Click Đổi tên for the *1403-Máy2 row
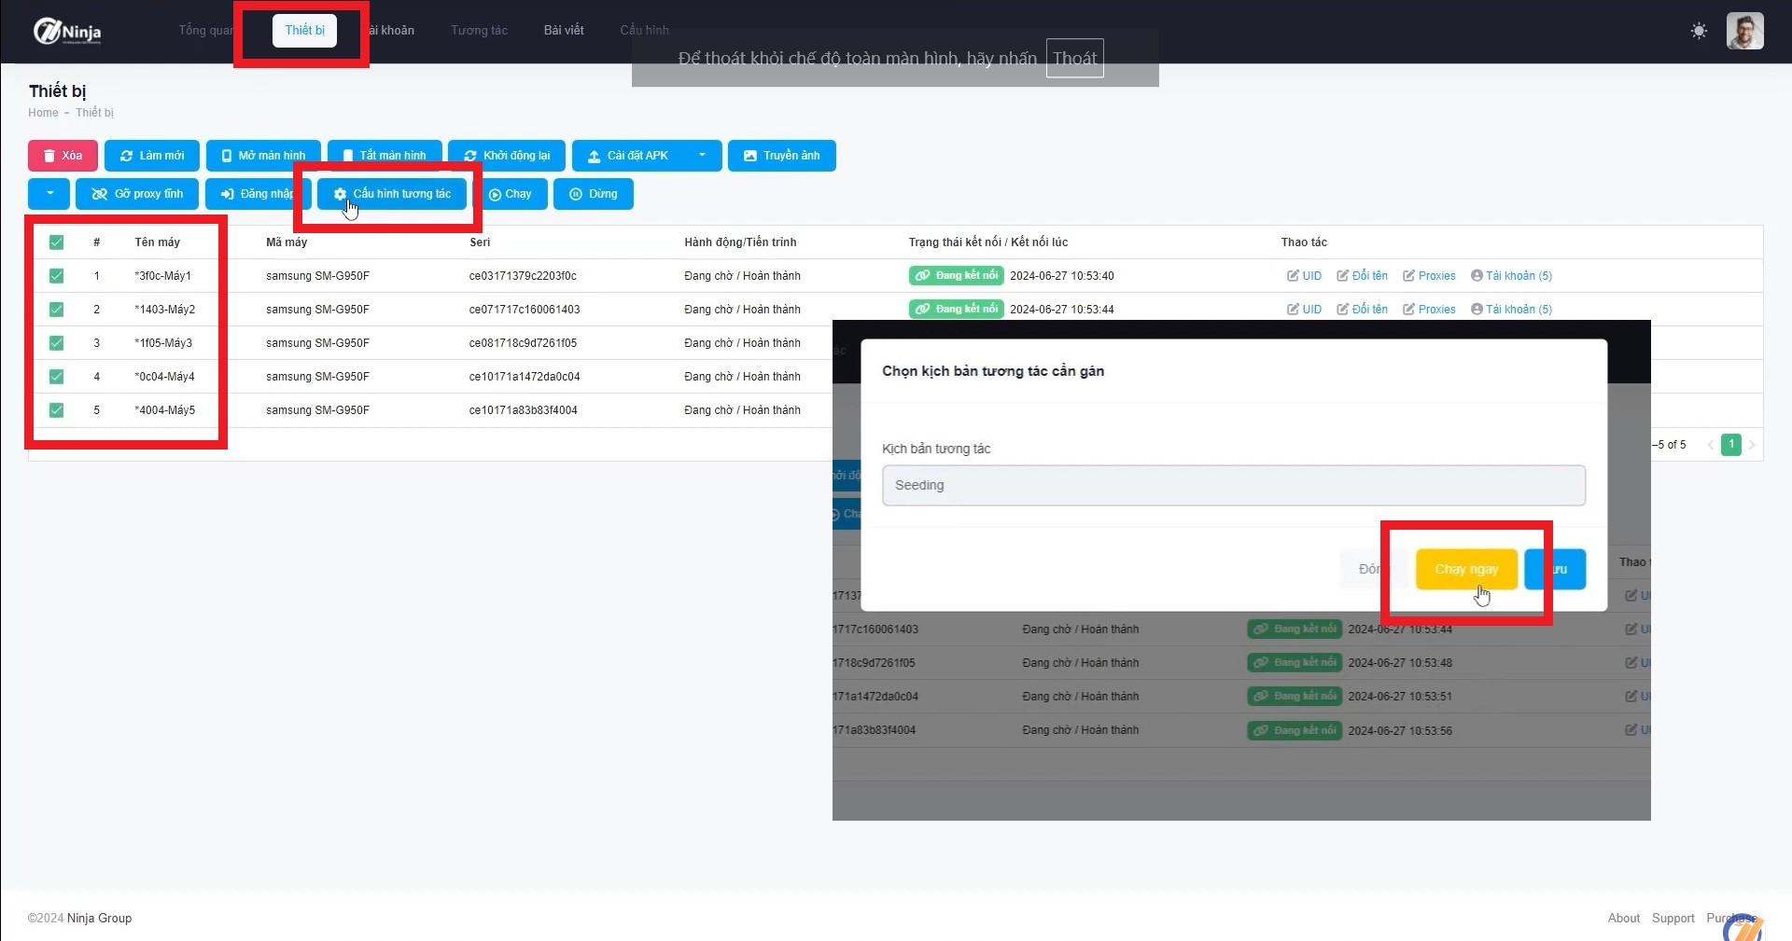The image size is (1792, 941). [x=1362, y=310]
